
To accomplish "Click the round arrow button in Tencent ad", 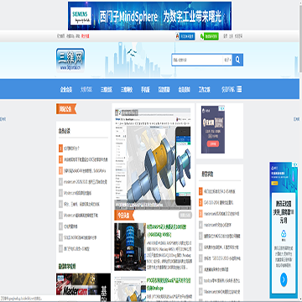I will point(284,279).
